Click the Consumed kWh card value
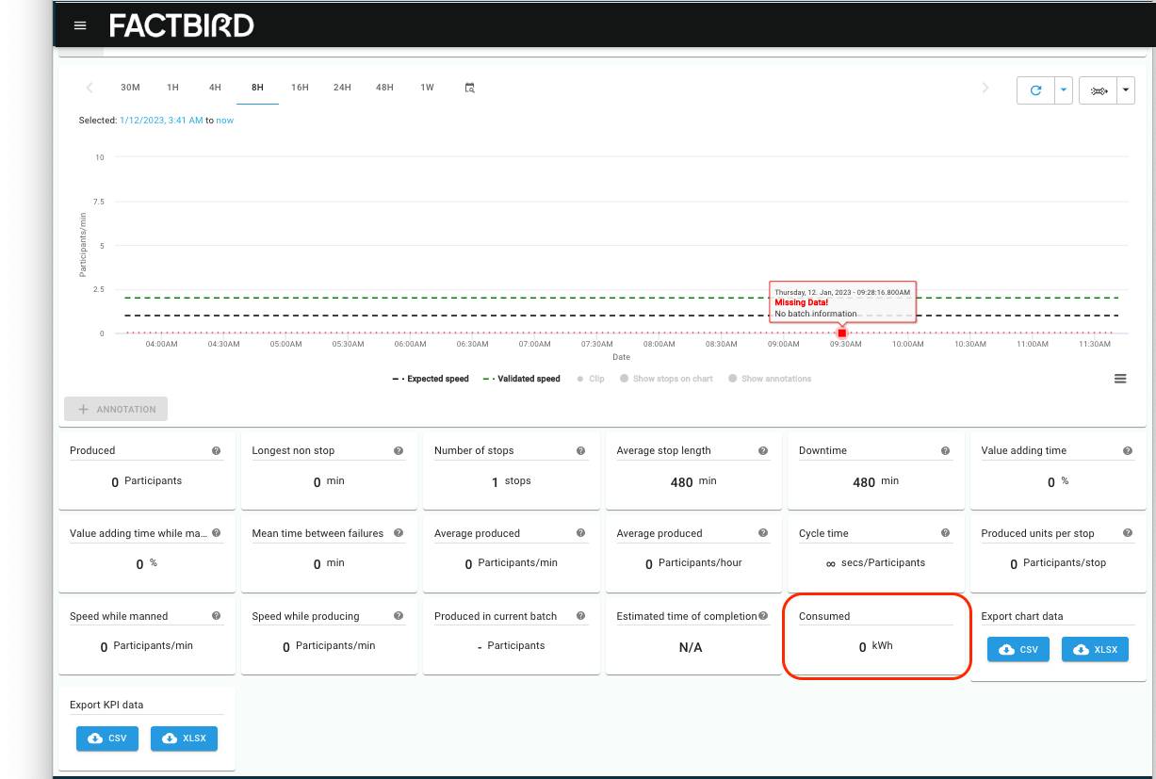Screen dimensions: 1156x779 [875, 647]
